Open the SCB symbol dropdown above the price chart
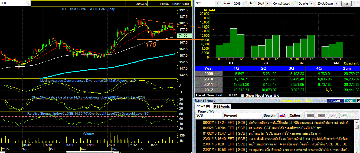Image resolution: width=360 pixels, height=153 pixels. point(28,3)
